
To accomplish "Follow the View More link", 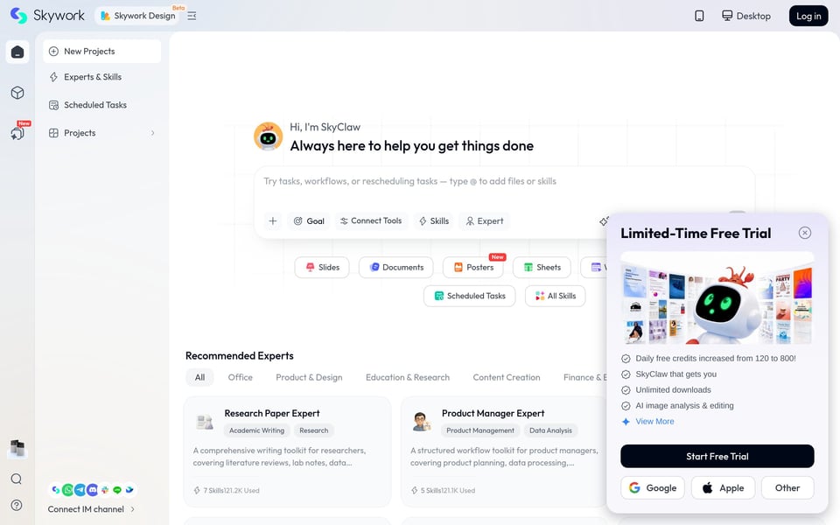I will point(654,421).
